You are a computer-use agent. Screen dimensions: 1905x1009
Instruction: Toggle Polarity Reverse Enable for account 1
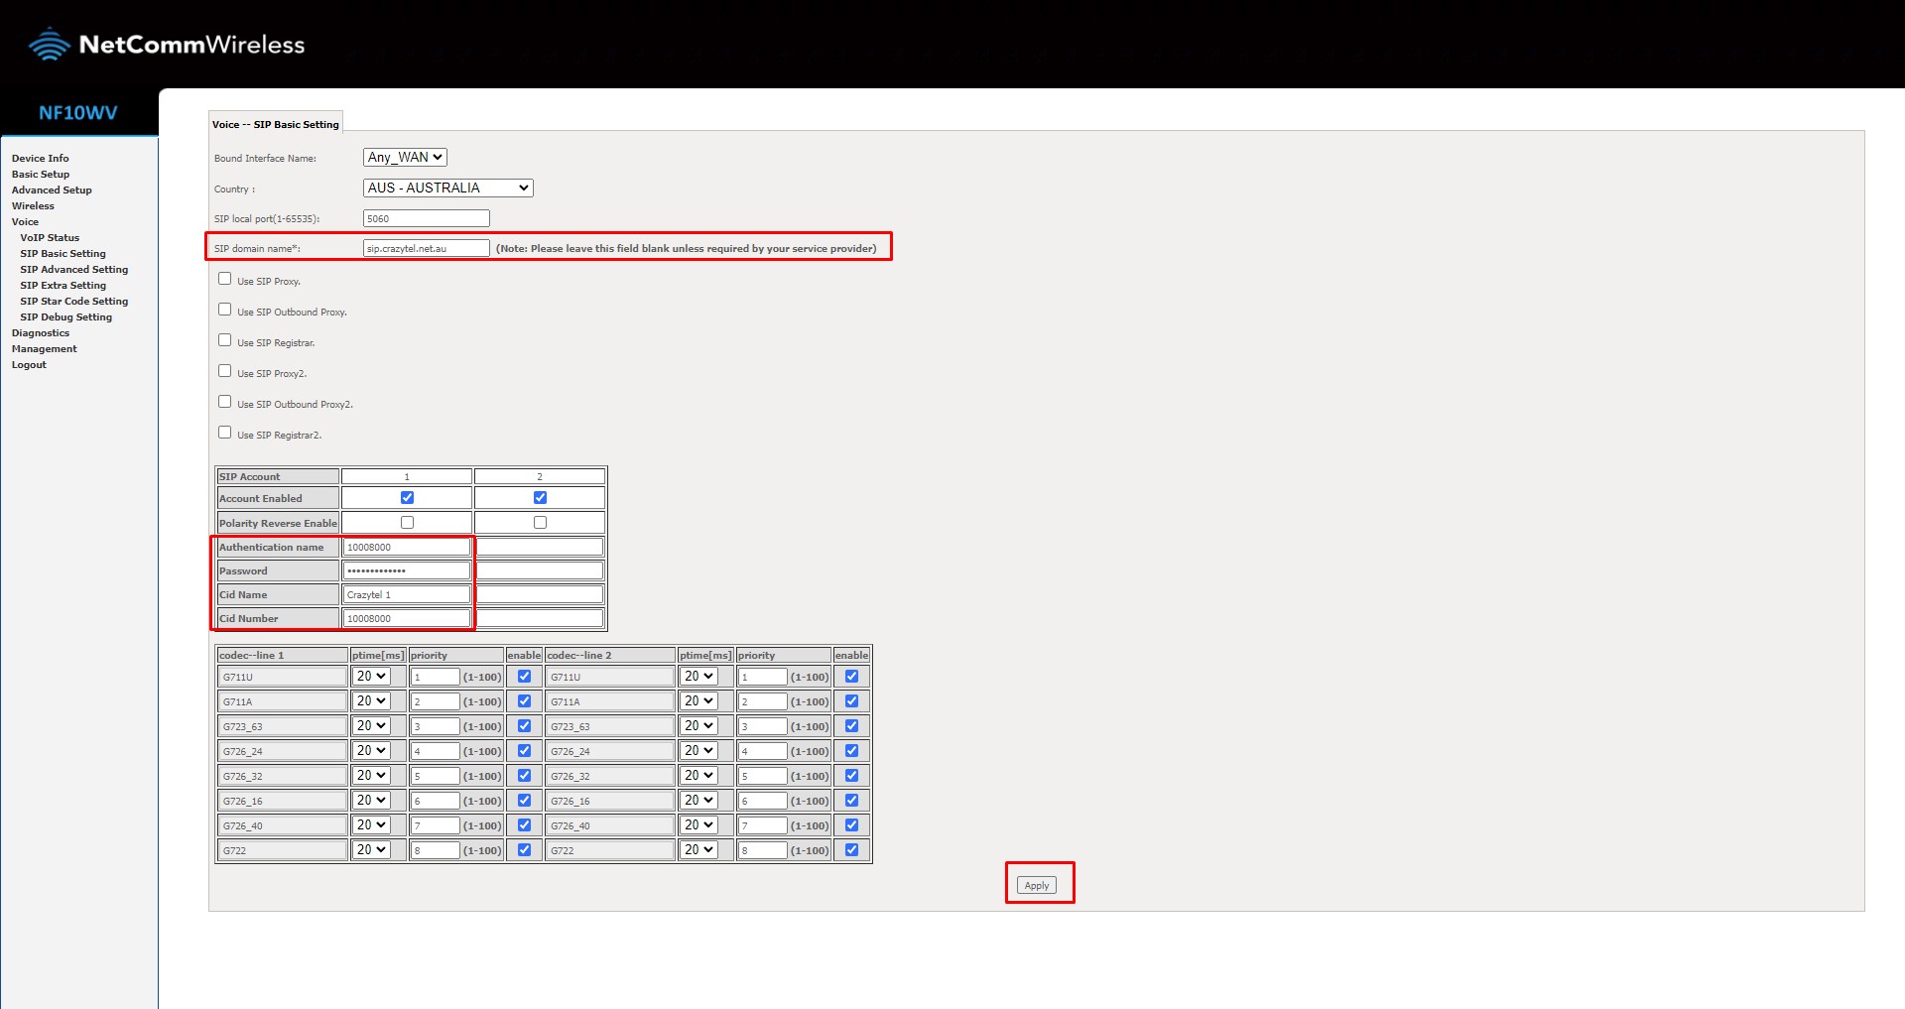[407, 522]
